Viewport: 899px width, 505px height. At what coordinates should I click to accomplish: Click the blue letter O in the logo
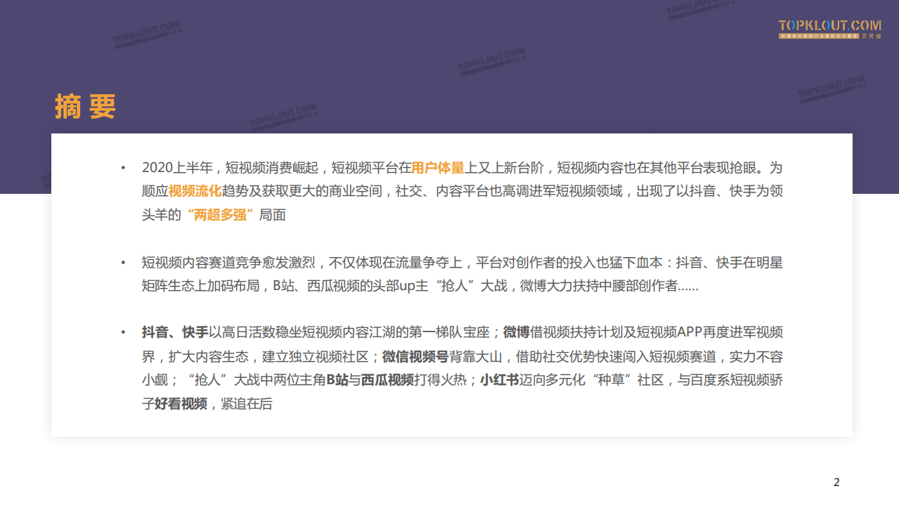793,25
